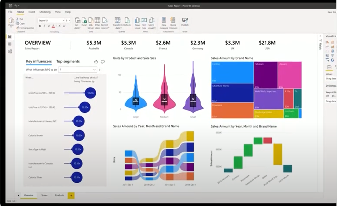This screenshot has width=337, height=206.
Task: Decrease font size button
Action: click(x=64, y=26)
